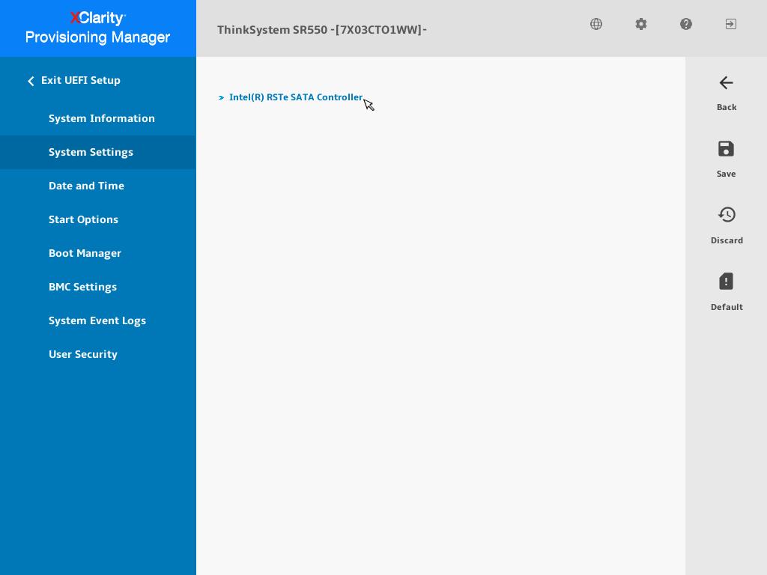Discard changes with the Discard icon
The image size is (767, 575).
coord(727,215)
